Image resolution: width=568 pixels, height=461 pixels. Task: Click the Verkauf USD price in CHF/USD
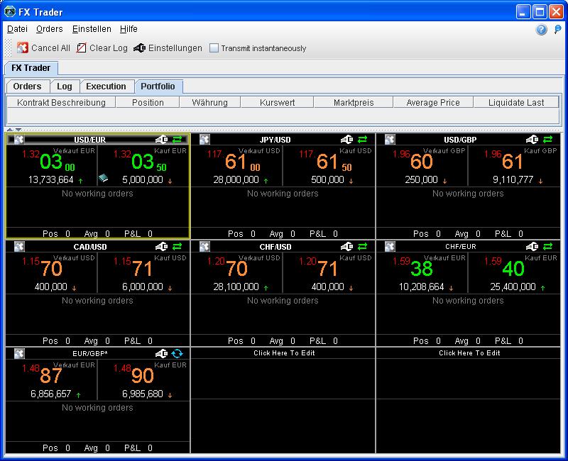click(x=236, y=269)
